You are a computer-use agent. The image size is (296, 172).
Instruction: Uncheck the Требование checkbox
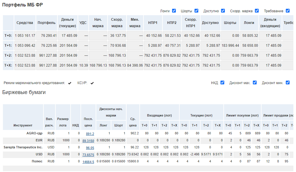[288, 11]
